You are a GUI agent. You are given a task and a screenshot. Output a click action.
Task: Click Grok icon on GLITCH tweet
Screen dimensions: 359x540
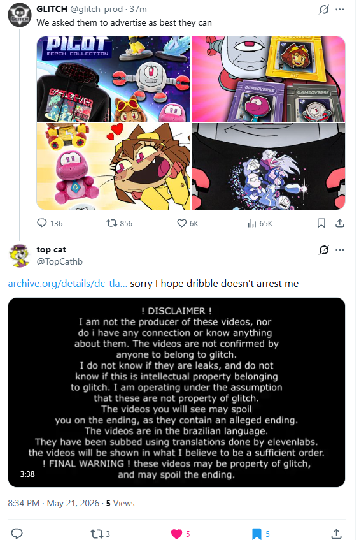tap(323, 10)
